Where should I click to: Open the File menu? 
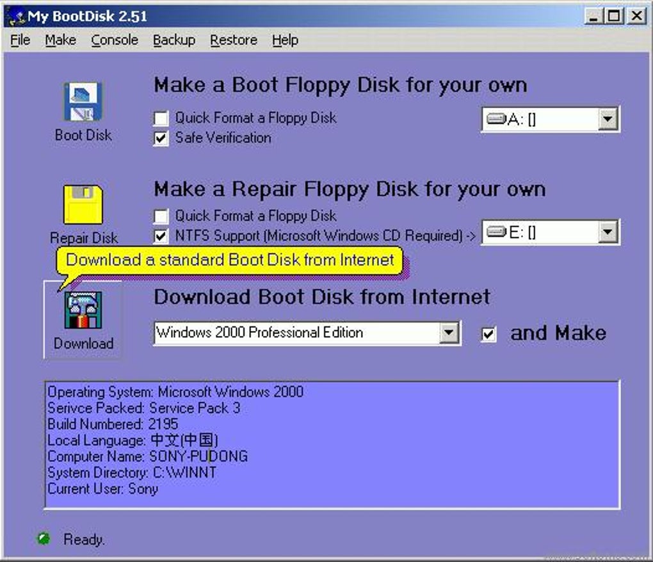click(20, 40)
